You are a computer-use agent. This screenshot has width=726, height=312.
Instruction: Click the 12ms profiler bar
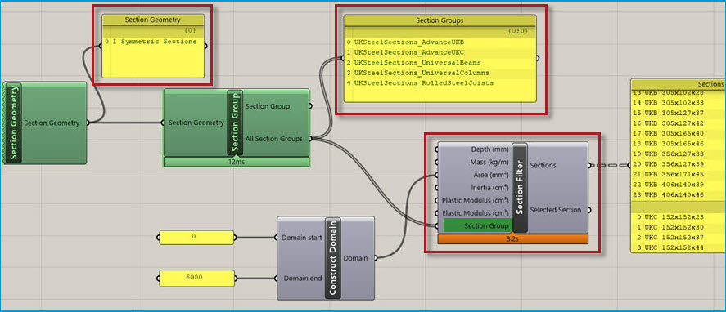(237, 162)
